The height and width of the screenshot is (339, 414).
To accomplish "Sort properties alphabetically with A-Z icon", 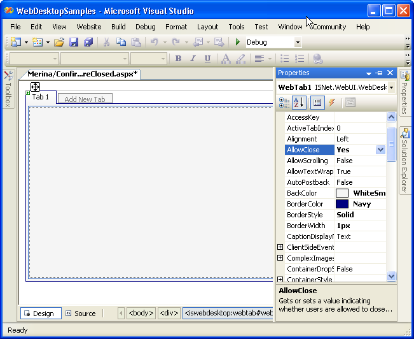I will pyautogui.click(x=300, y=103).
